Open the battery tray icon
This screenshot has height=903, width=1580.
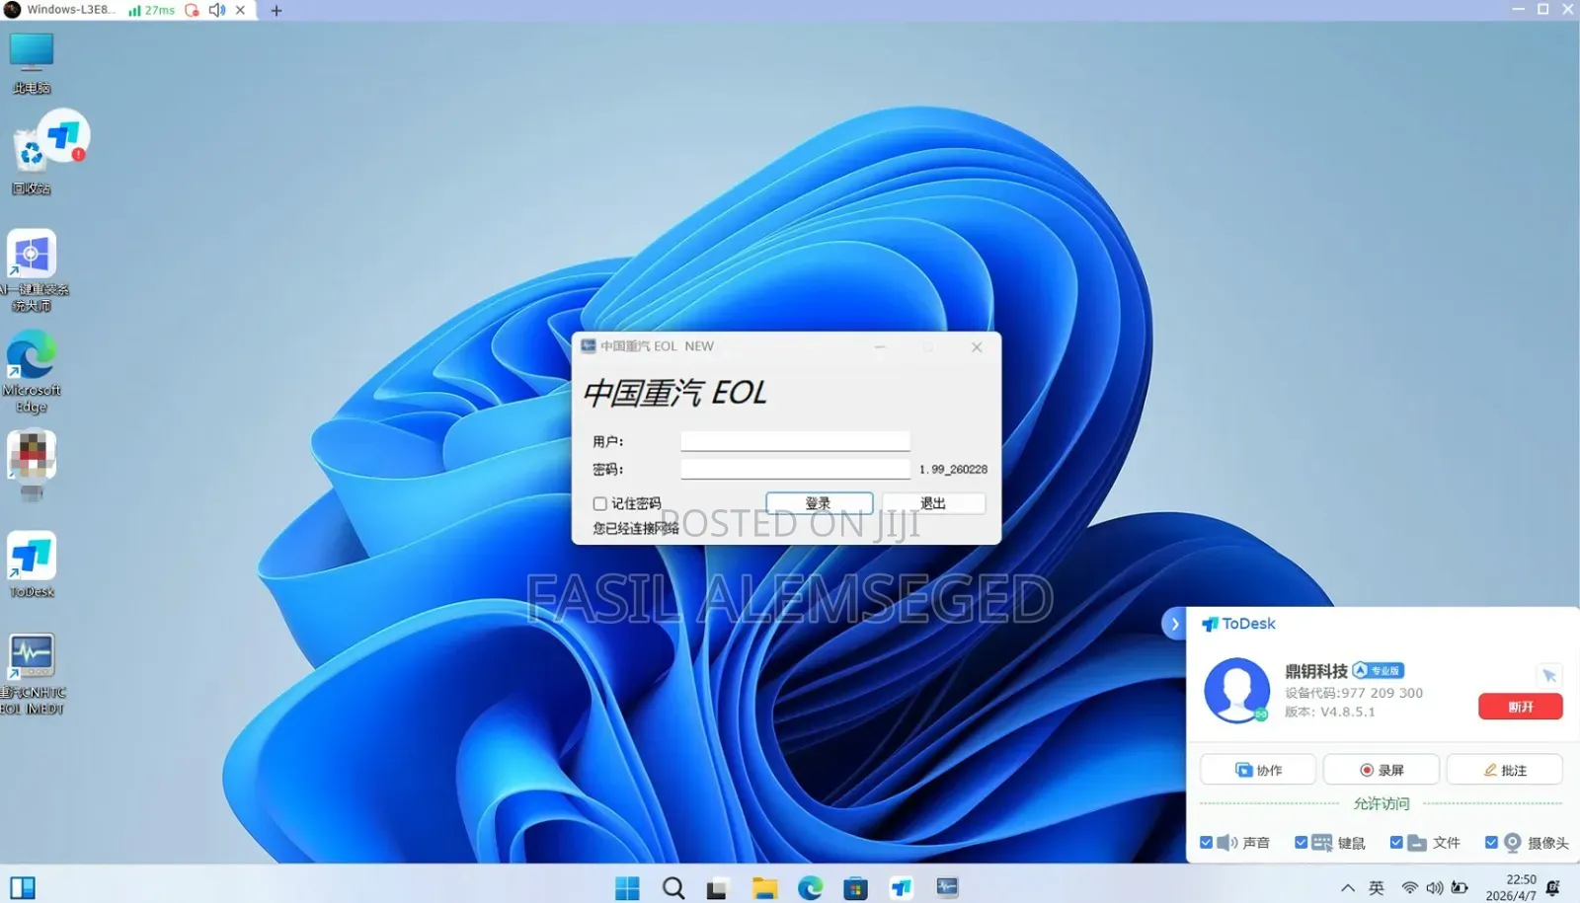point(1460,888)
